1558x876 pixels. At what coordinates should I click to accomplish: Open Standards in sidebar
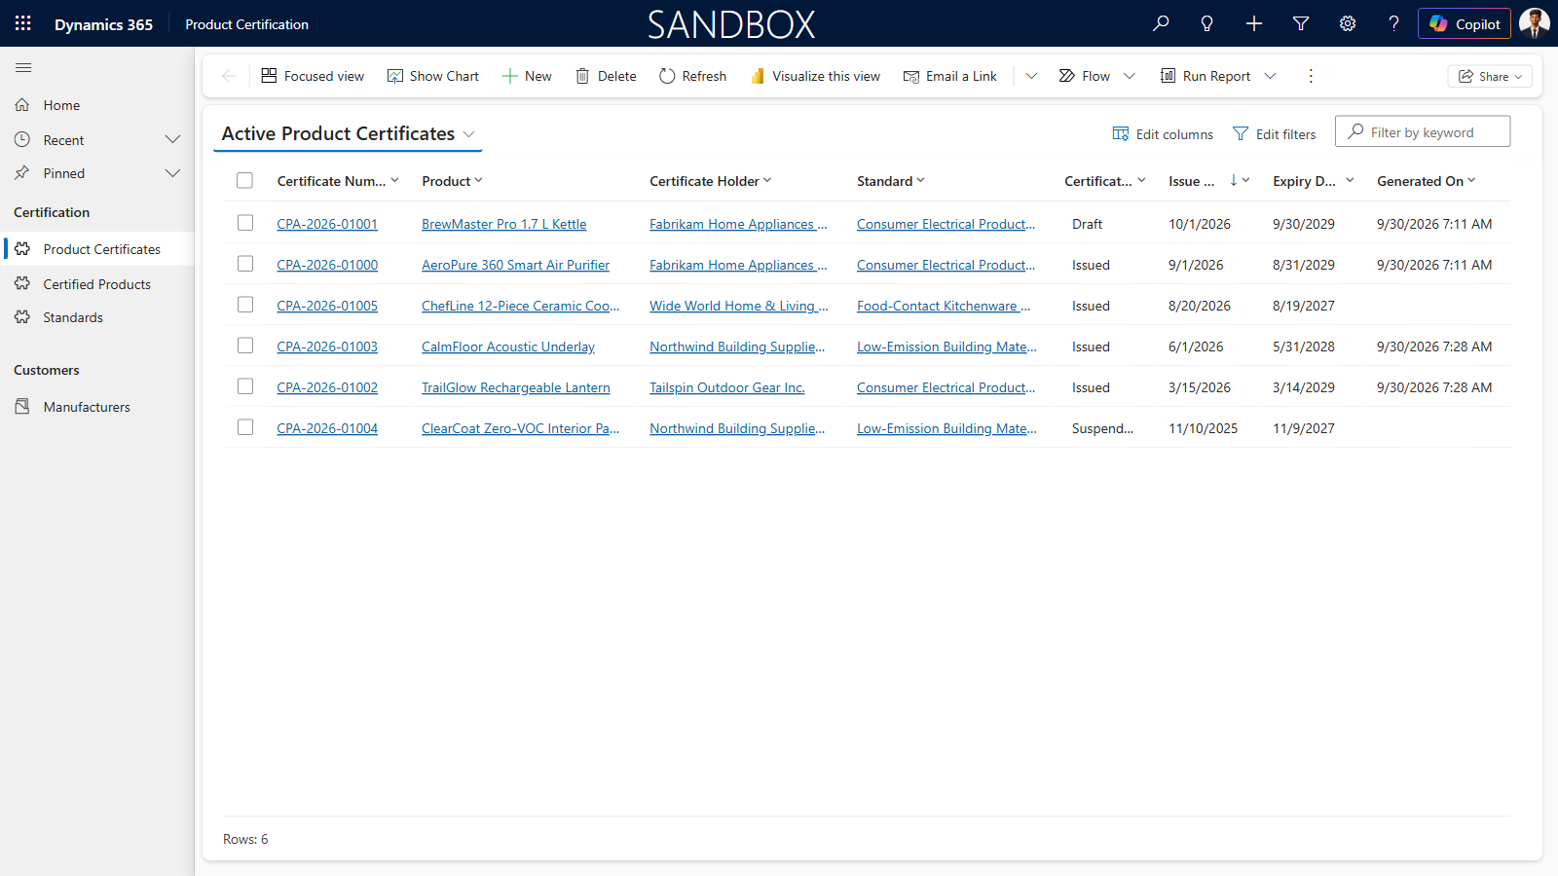(x=97, y=317)
